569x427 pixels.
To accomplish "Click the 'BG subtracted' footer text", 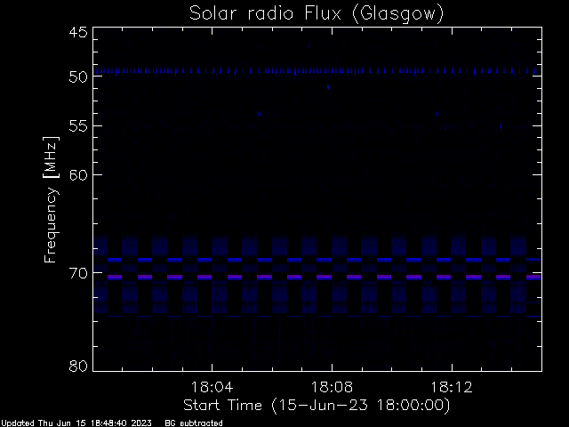I will click(194, 423).
